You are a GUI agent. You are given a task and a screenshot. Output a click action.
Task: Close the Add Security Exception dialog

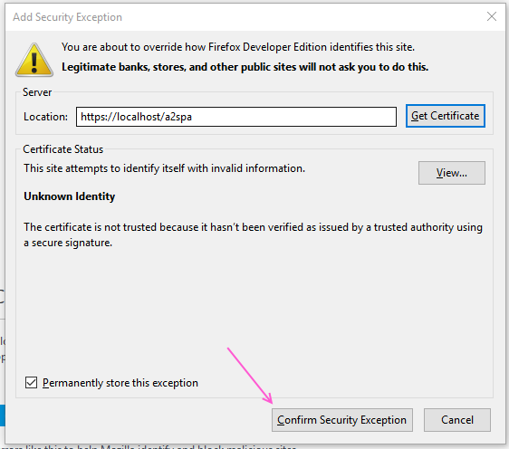[x=492, y=16]
